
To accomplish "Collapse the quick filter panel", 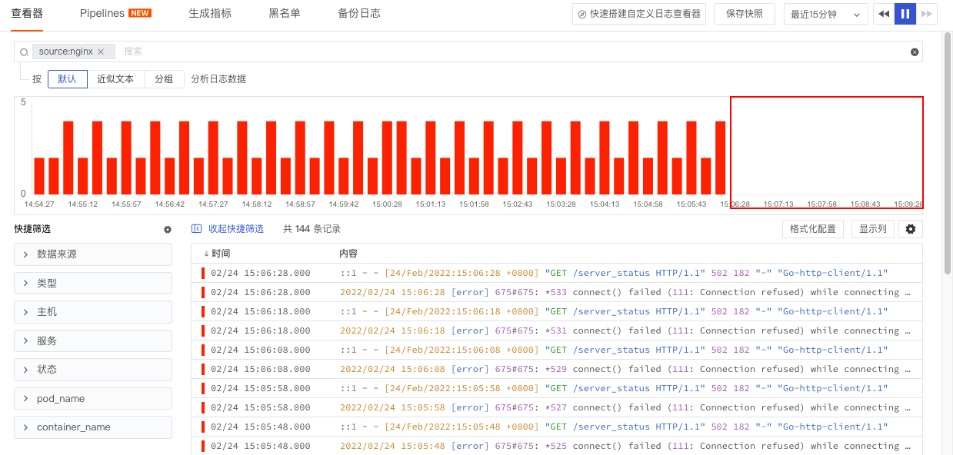I will coord(228,229).
